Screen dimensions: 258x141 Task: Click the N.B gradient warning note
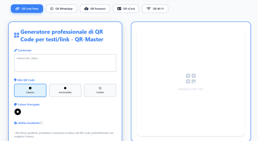coord(64,135)
